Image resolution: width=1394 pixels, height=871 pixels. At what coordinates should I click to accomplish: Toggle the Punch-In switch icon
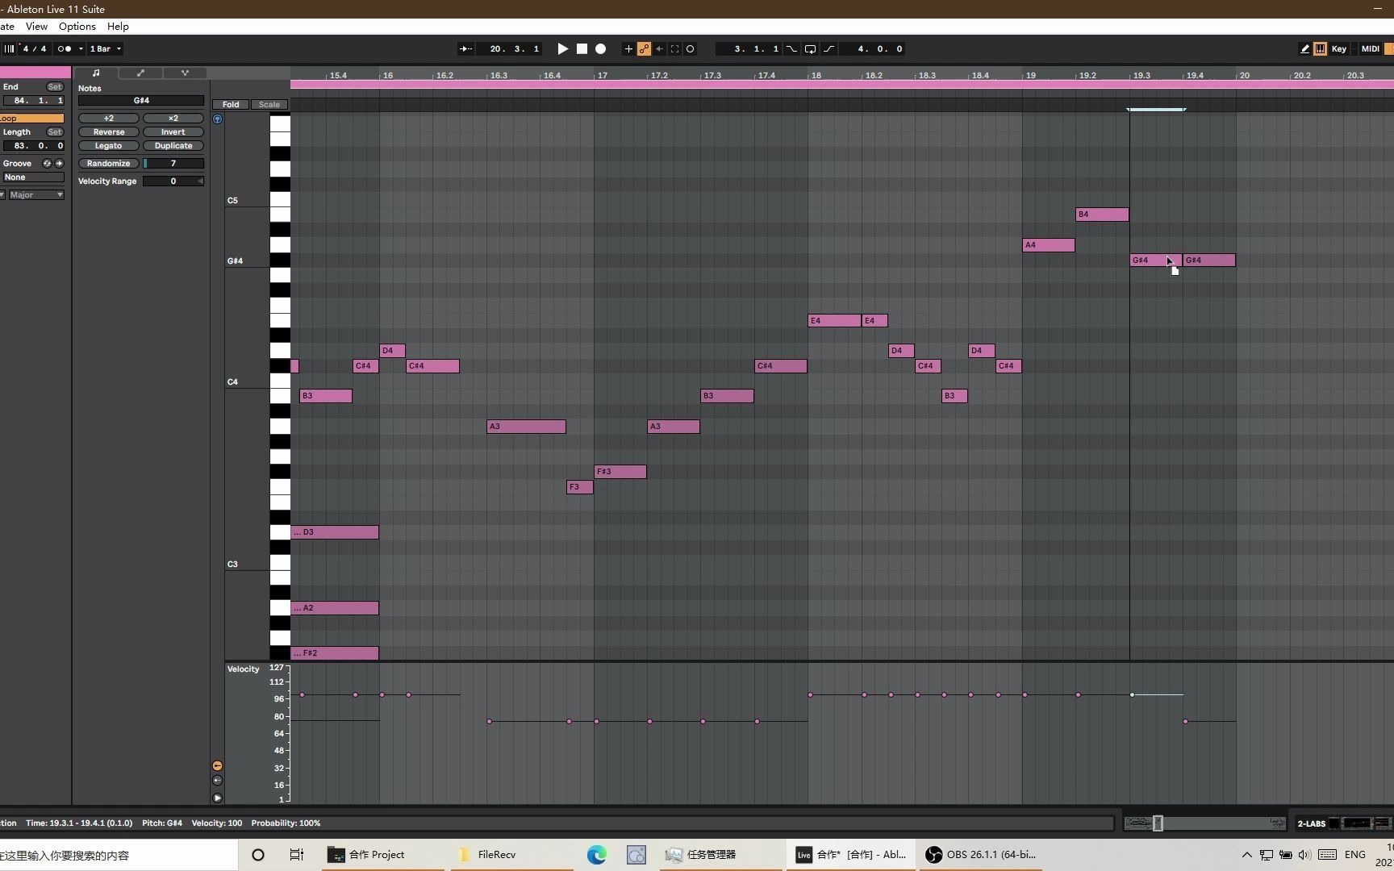point(791,49)
